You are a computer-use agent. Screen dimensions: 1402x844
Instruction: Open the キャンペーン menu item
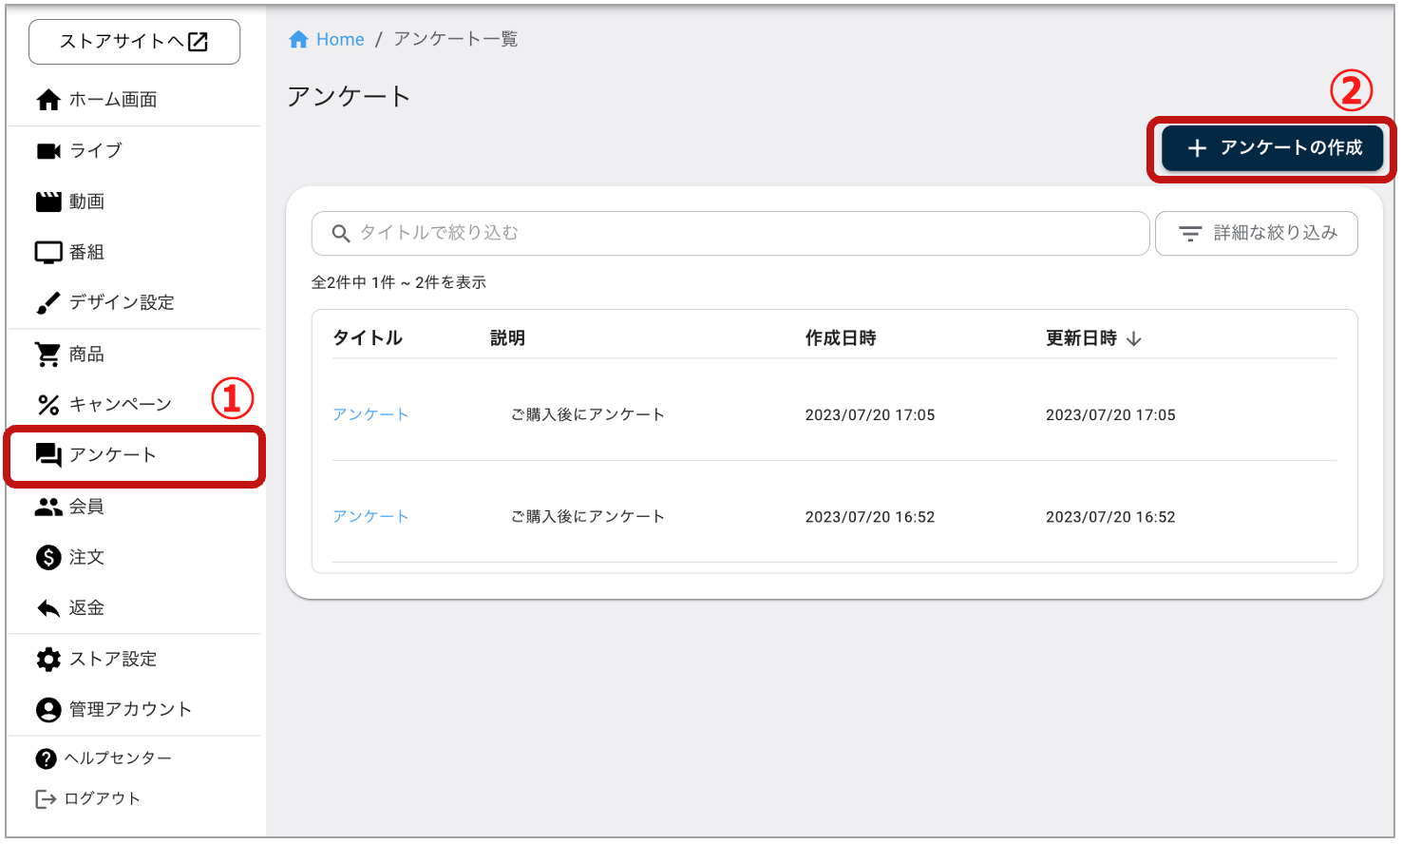(121, 405)
